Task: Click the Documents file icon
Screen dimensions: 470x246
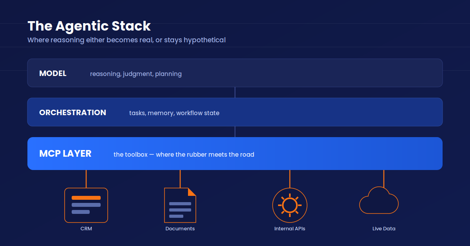Action: point(180,205)
